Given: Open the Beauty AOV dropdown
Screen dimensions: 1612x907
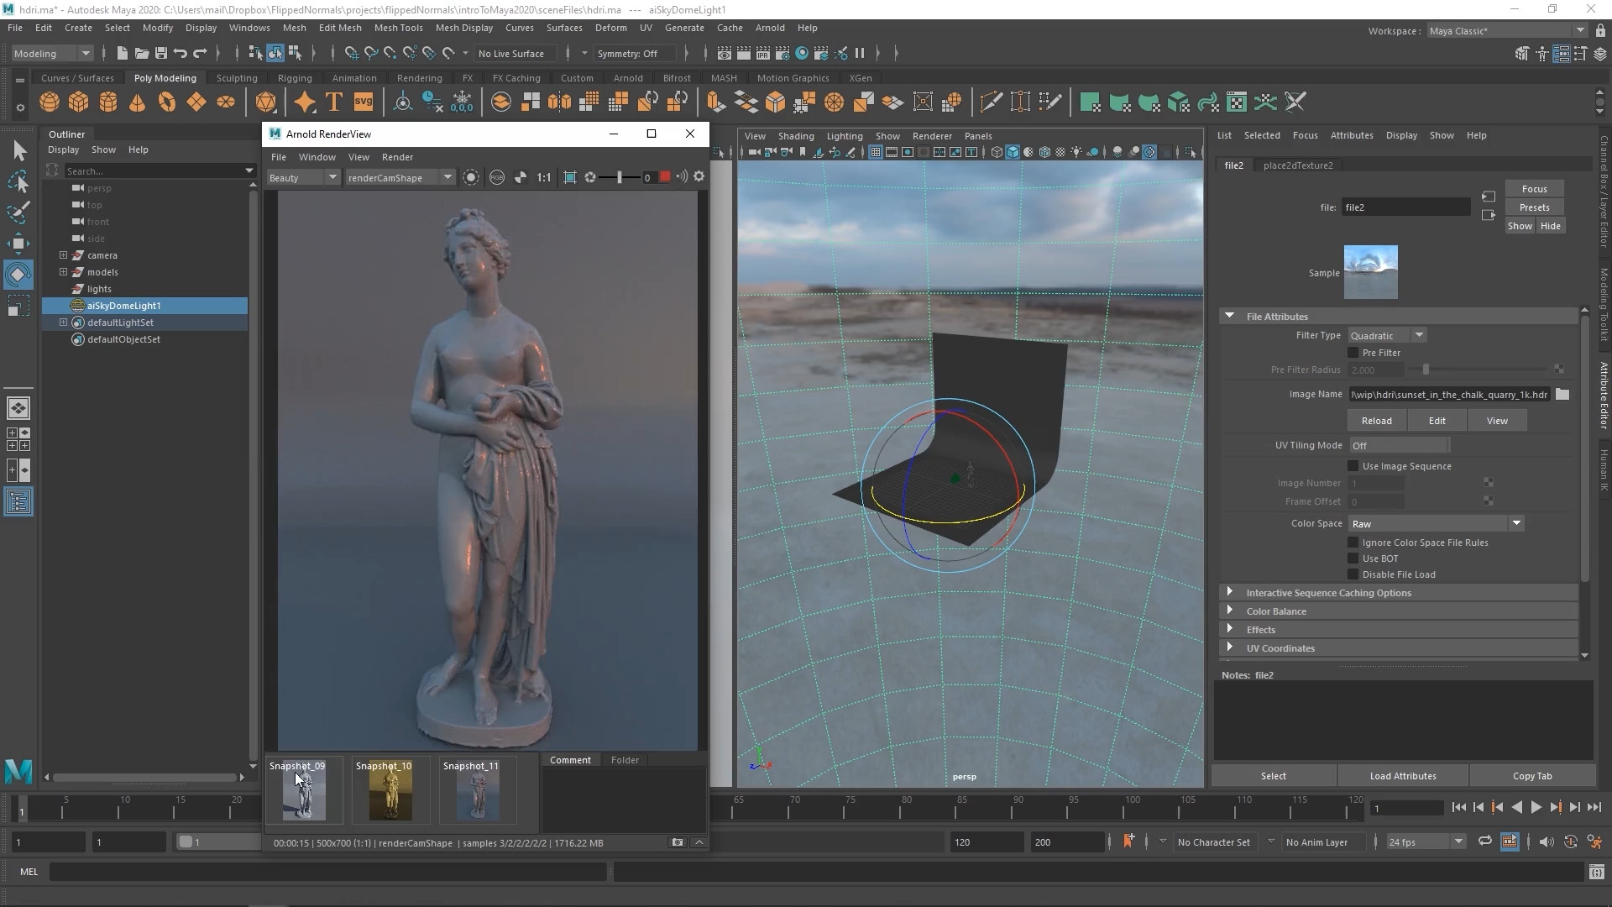Looking at the screenshot, I should (302, 177).
